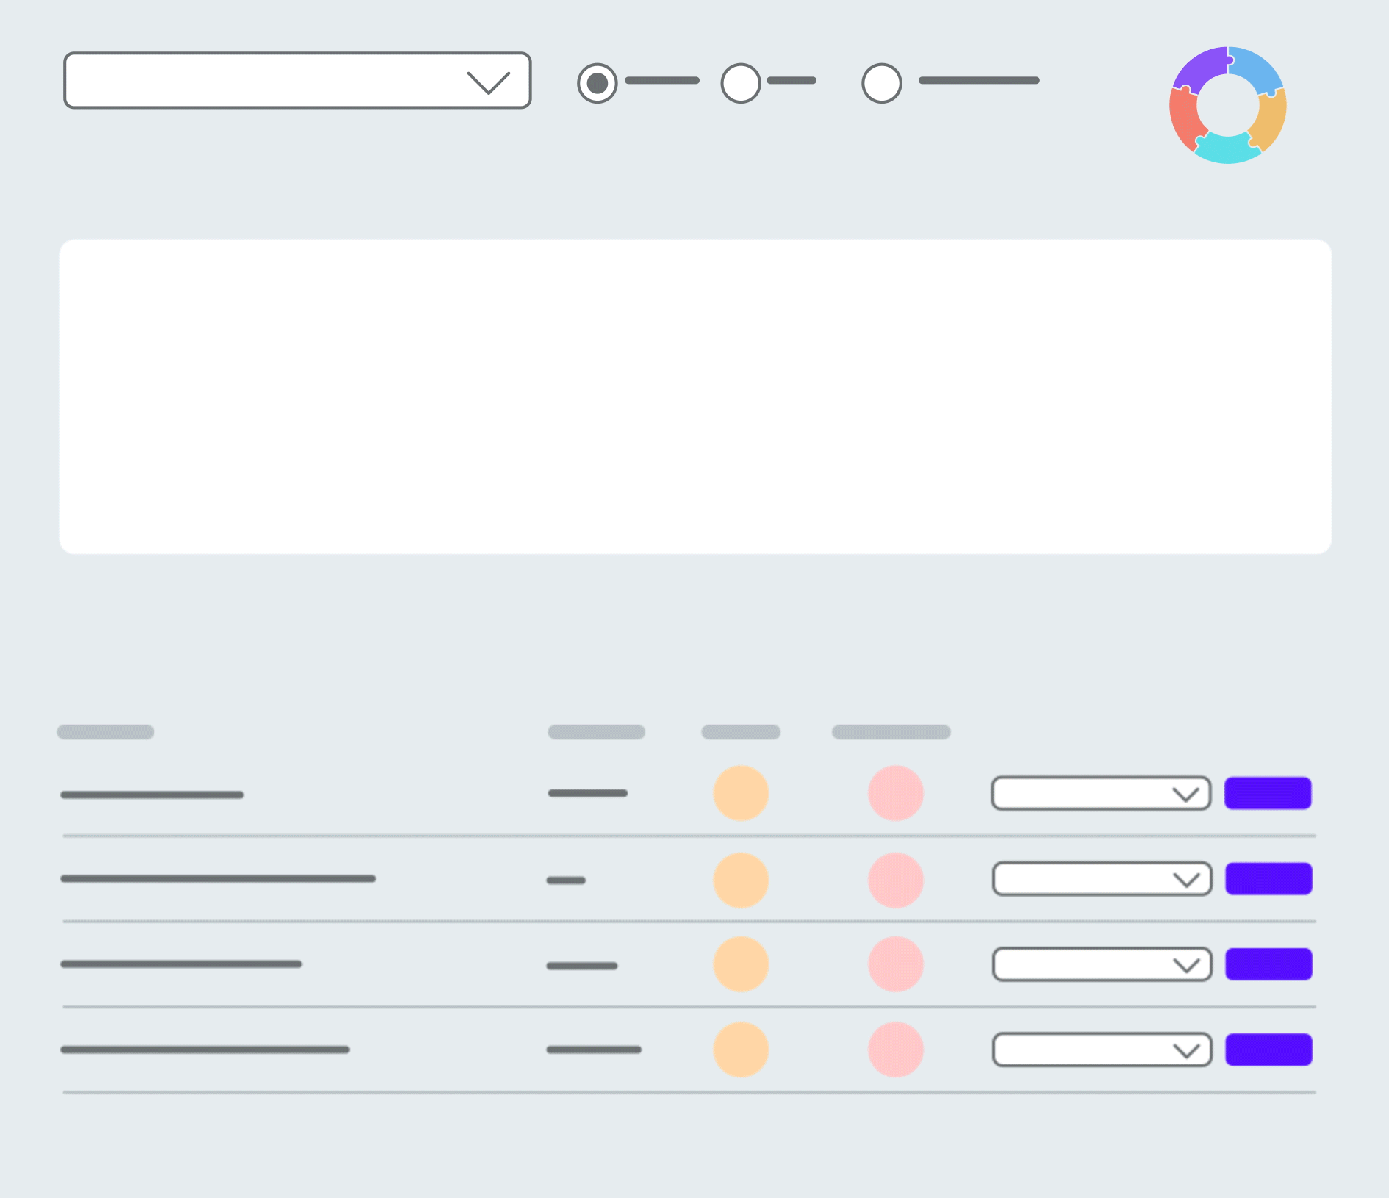
Task: Click the first column header of table
Action: click(105, 732)
